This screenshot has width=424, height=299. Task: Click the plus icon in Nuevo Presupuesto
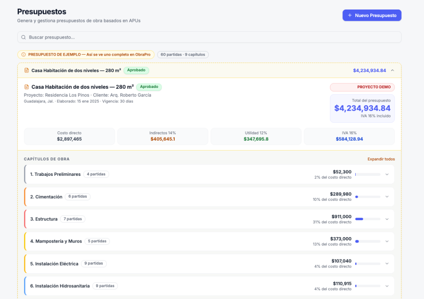coord(349,15)
